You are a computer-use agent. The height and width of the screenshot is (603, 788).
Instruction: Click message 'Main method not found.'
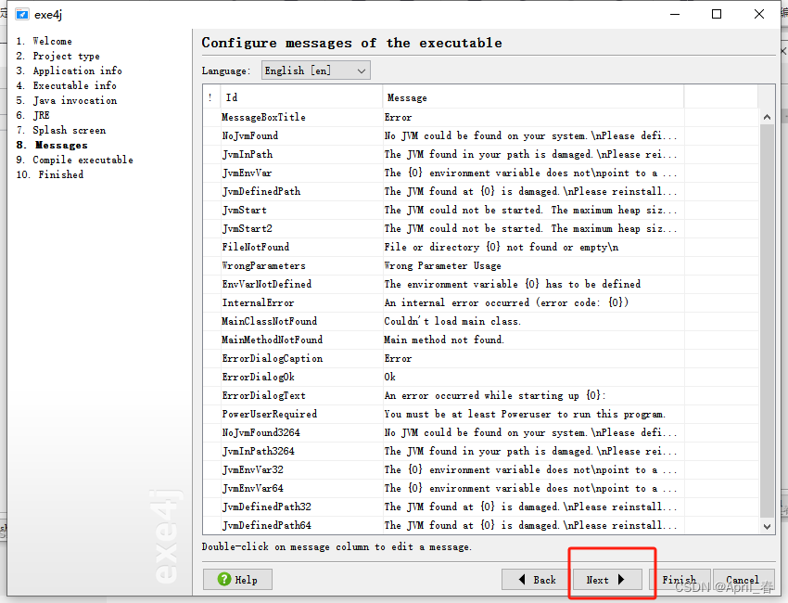tap(444, 340)
